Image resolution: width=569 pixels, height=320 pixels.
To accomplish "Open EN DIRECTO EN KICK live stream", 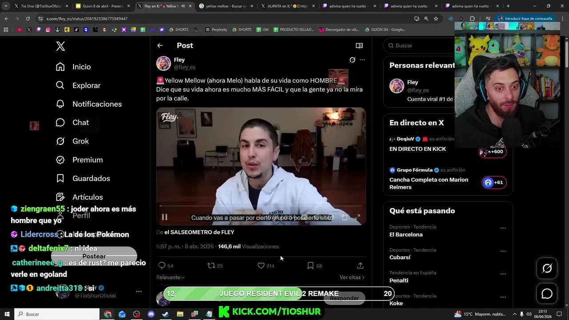I will point(417,149).
